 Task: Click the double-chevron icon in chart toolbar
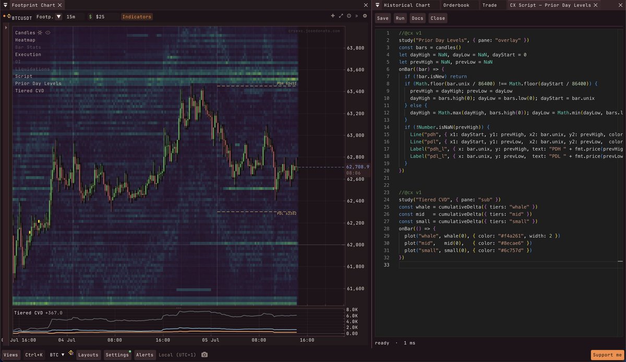[x=357, y=16]
